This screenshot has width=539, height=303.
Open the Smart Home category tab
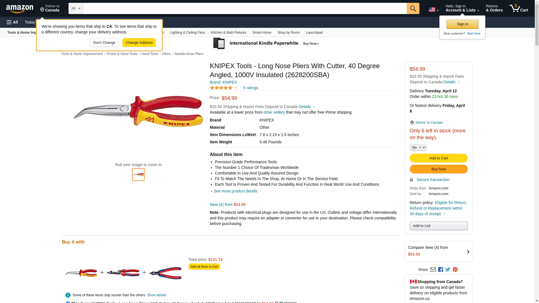pos(262,33)
